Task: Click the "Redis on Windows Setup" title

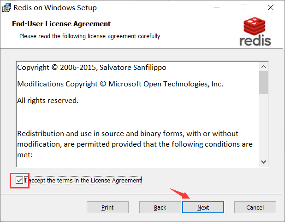Action: 55,8
